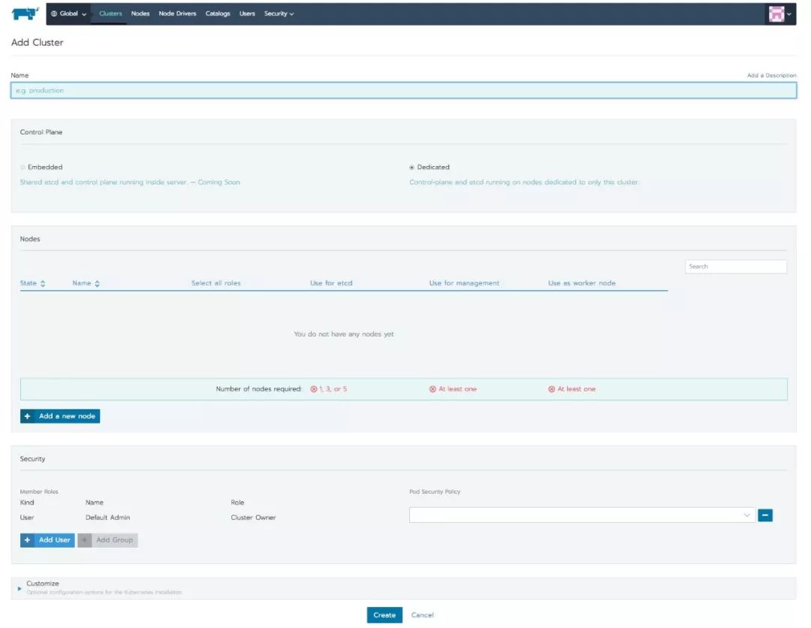This screenshot has height=628, width=811.
Task: Click the Add a Description link
Action: coord(771,76)
